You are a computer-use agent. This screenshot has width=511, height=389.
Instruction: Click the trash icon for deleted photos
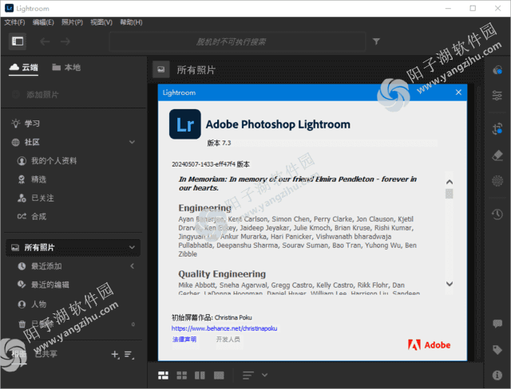tap(22, 324)
